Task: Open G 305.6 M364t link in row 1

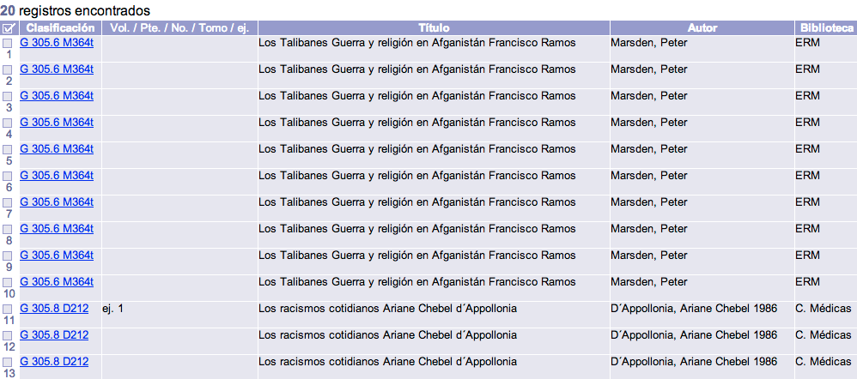Action: 57,43
